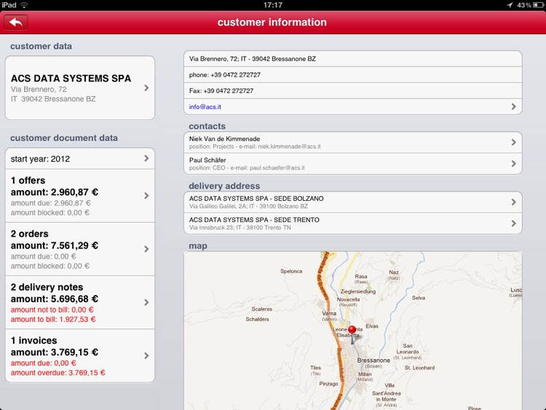Image resolution: width=546 pixels, height=410 pixels.
Task: Tap the battery indicator icon
Action: click(x=538, y=5)
